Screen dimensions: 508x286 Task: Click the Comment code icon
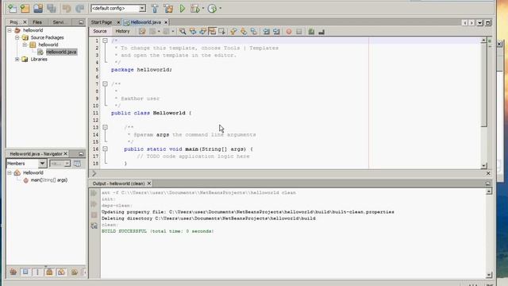pyautogui.click(x=311, y=32)
